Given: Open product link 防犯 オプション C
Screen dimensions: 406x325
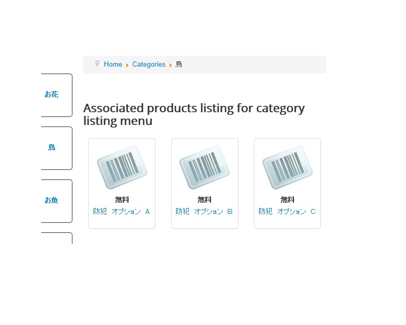Looking at the screenshot, I should [287, 212].
